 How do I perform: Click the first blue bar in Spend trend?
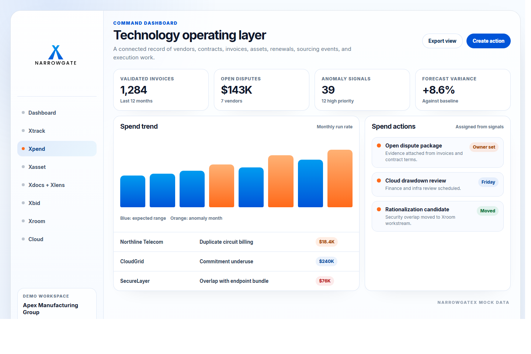pyautogui.click(x=133, y=191)
